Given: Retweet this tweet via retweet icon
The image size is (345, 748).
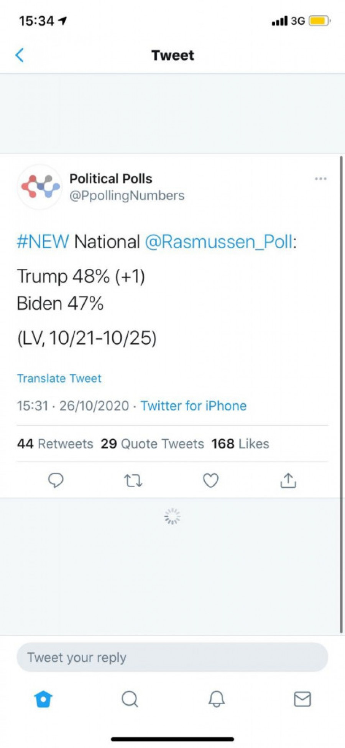Looking at the screenshot, I should pyautogui.click(x=133, y=480).
